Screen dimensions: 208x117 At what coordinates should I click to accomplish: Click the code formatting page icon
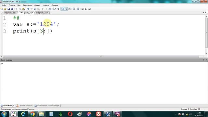pos(74,9)
